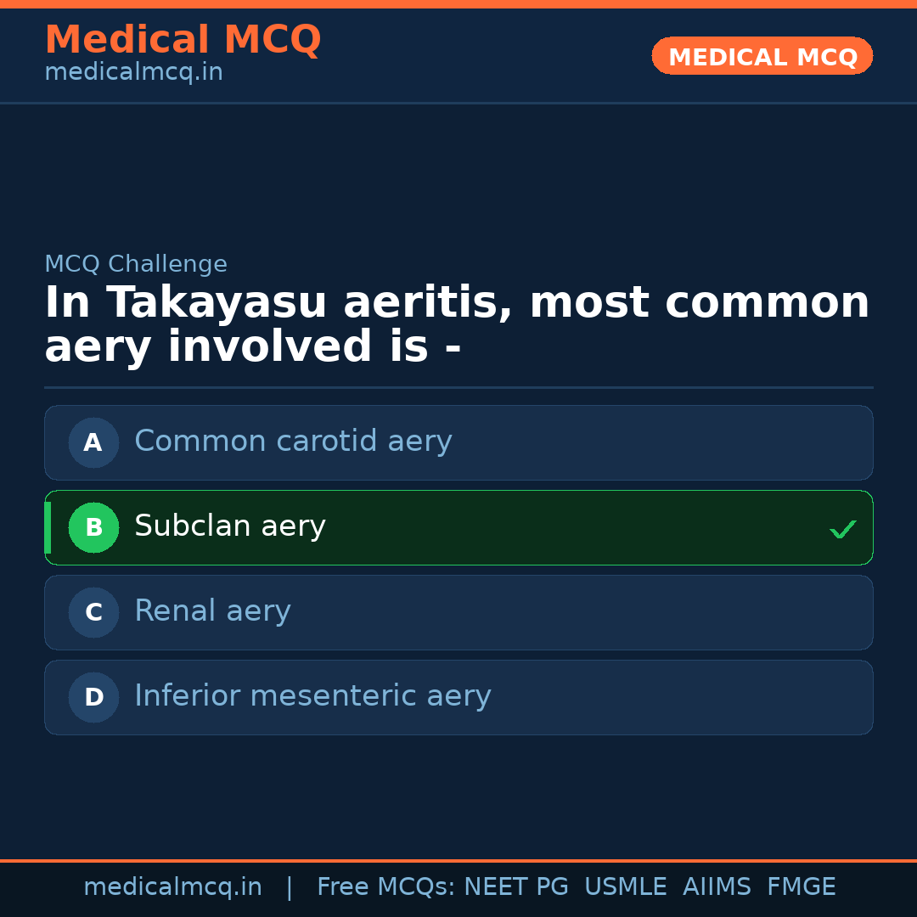
Task: Select AIIMS in the footer
Action: (x=717, y=887)
